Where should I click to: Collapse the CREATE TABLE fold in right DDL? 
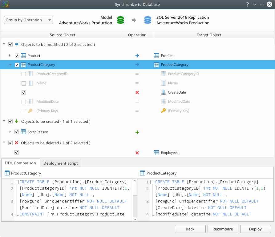tap(152, 182)
